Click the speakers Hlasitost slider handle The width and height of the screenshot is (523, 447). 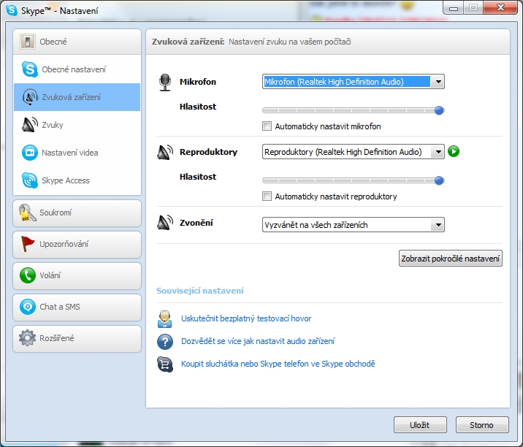pyautogui.click(x=439, y=180)
